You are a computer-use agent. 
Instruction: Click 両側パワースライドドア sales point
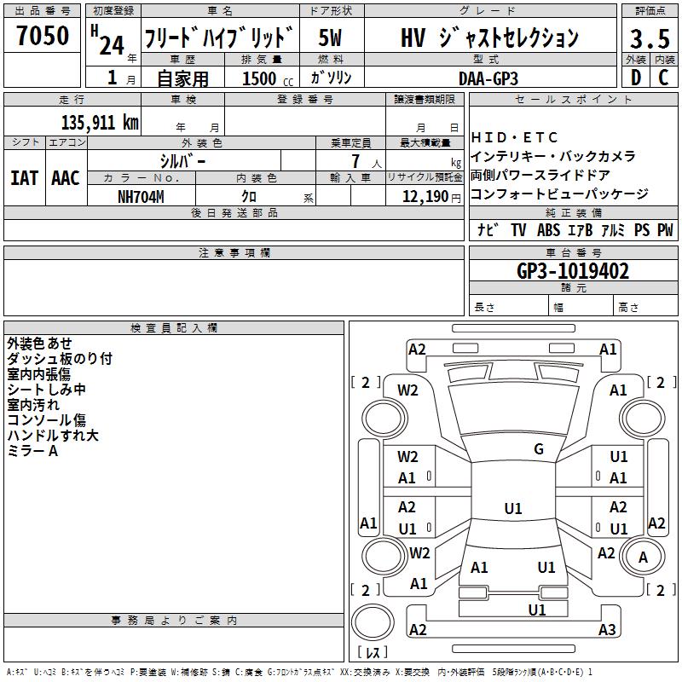point(540,175)
